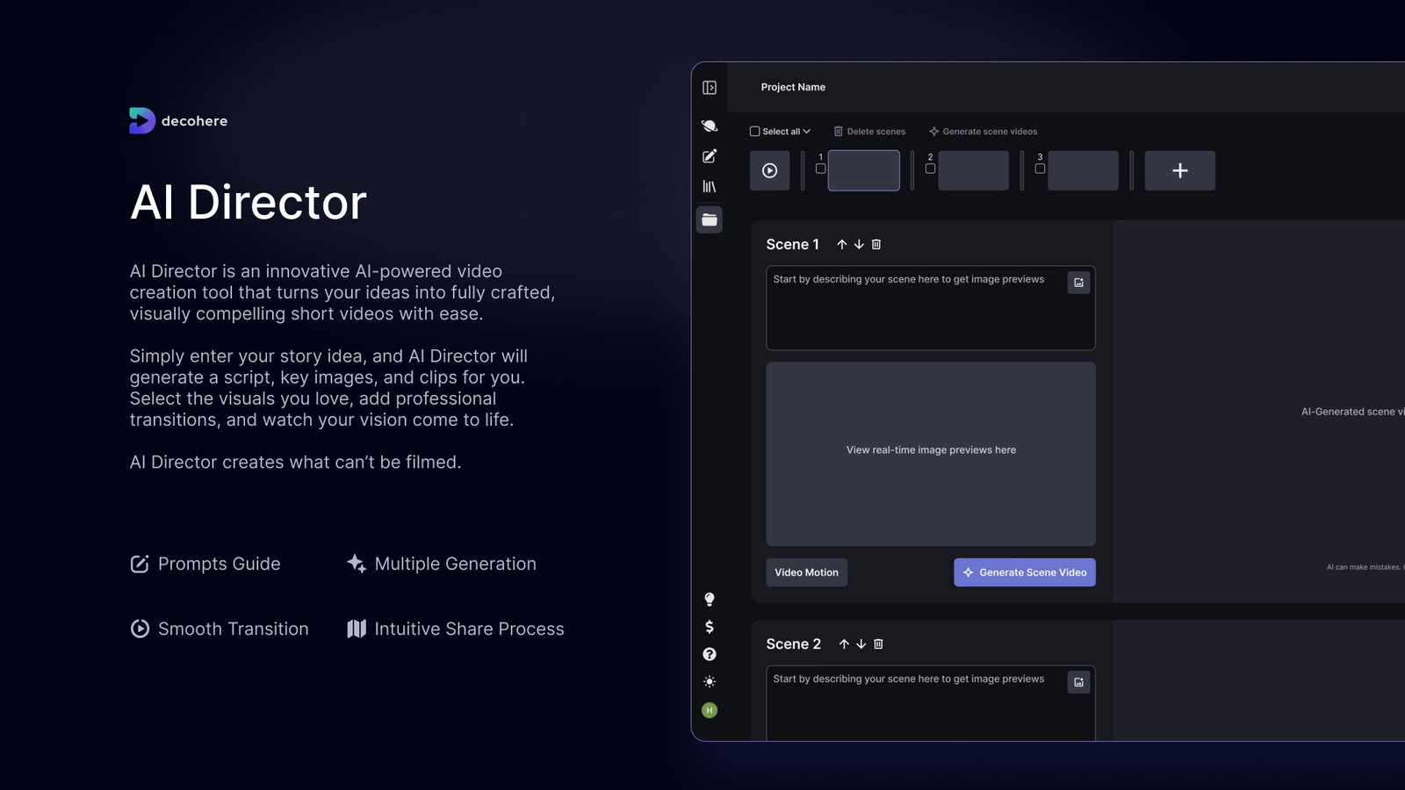Select scene thumbnail 2 in the strip

coord(973,170)
